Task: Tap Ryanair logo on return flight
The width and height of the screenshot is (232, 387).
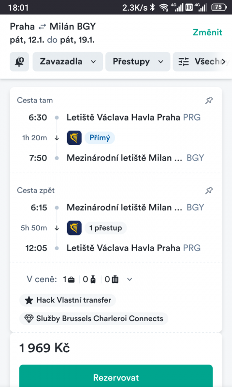Action: (x=74, y=228)
